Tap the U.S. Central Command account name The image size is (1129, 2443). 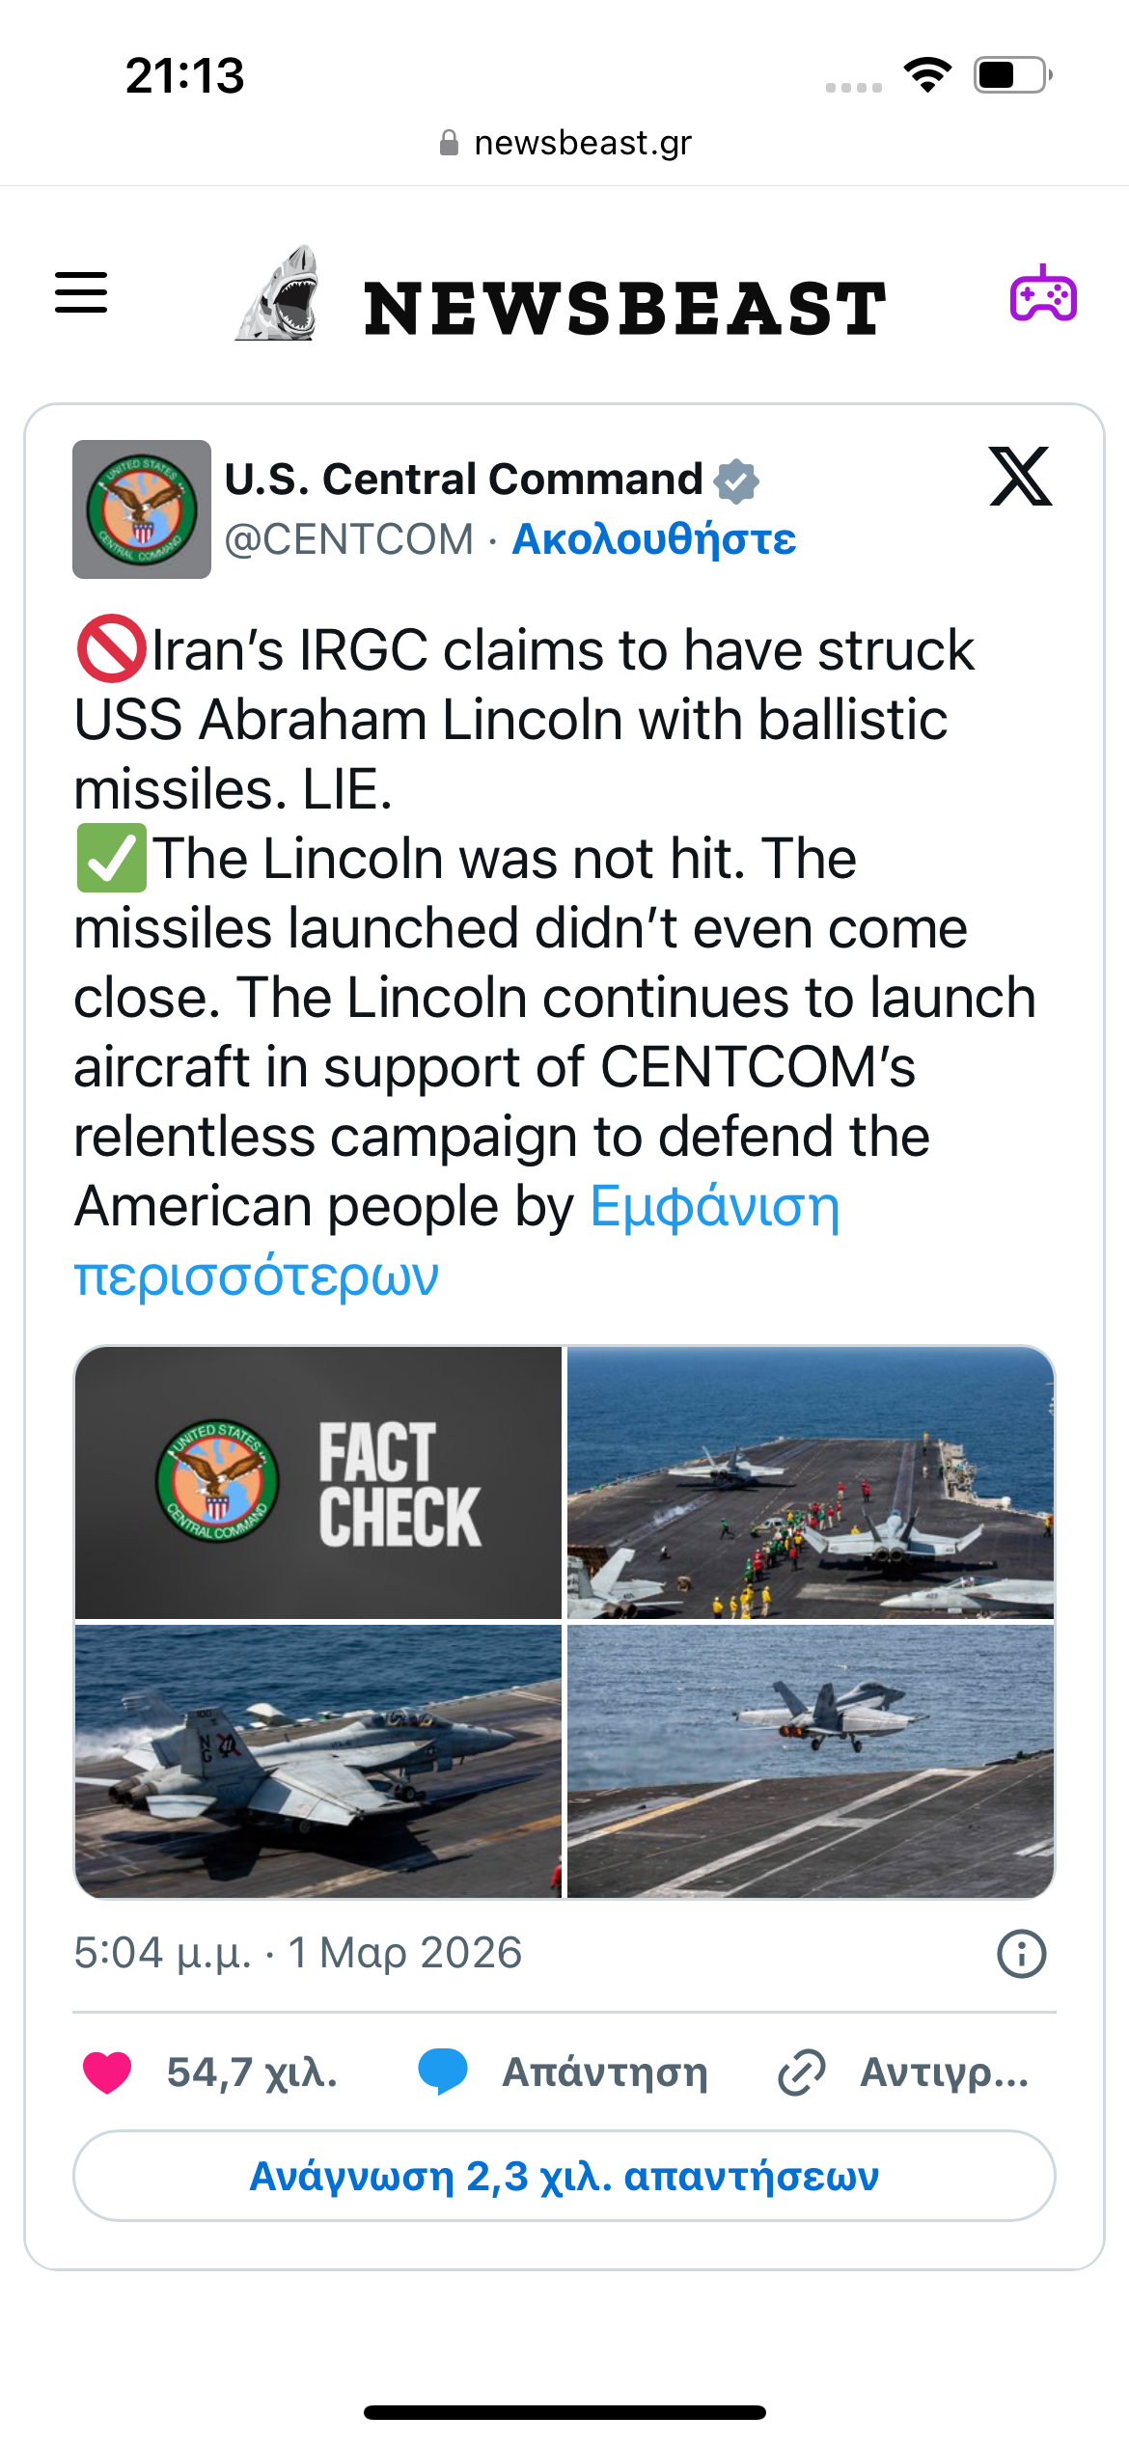pyautogui.click(x=463, y=480)
